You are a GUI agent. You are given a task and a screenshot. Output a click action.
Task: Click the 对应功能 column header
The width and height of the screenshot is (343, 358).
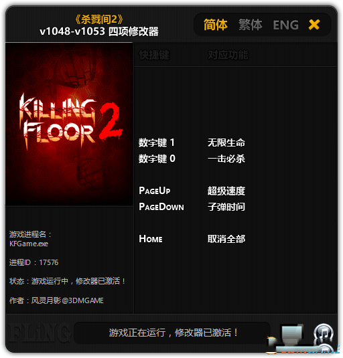[228, 55]
